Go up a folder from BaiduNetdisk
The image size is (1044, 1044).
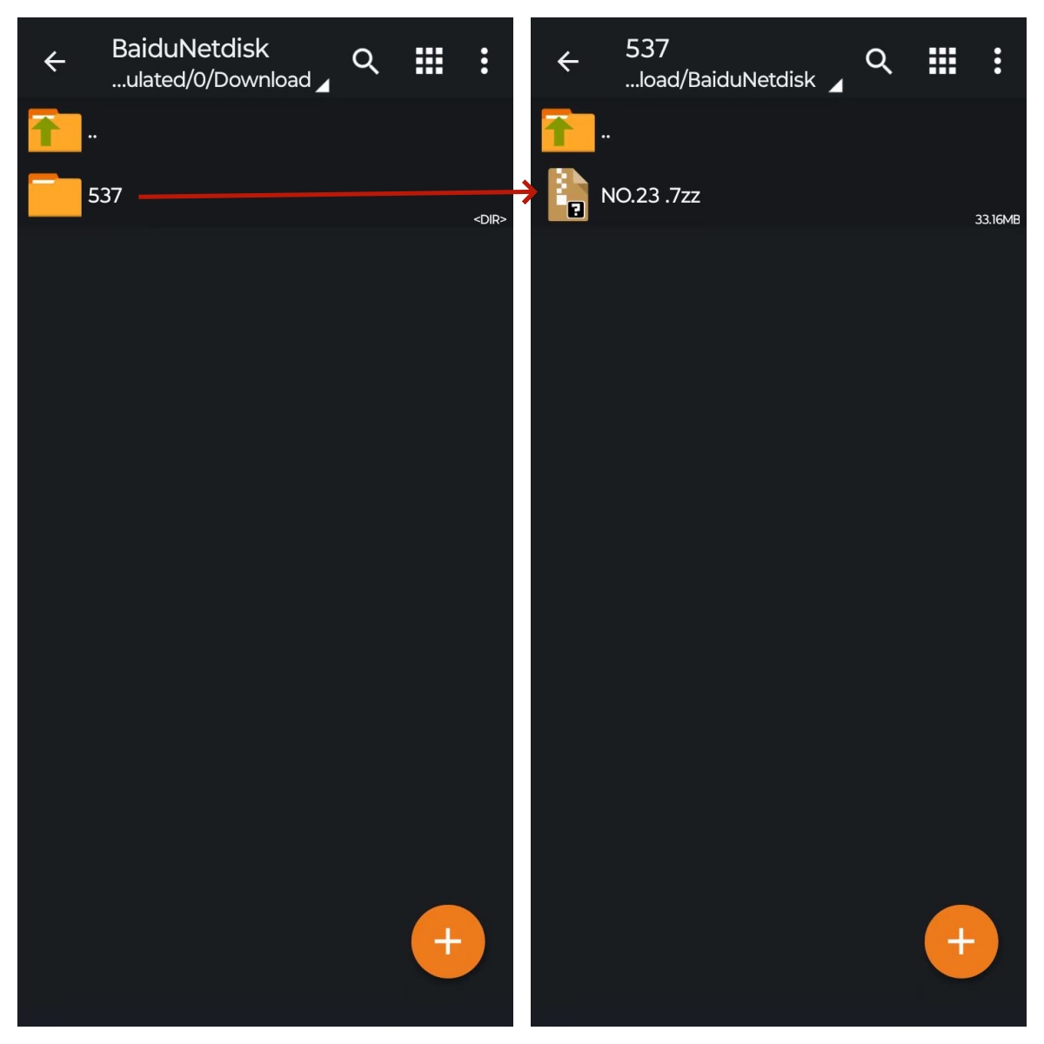tap(265, 130)
